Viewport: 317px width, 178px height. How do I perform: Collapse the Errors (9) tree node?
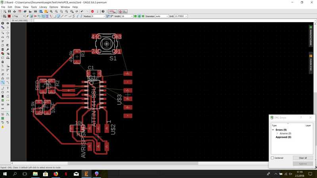pyautogui.click(x=273, y=130)
